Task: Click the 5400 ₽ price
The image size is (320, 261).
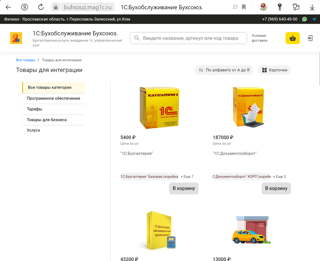Action: click(128, 137)
